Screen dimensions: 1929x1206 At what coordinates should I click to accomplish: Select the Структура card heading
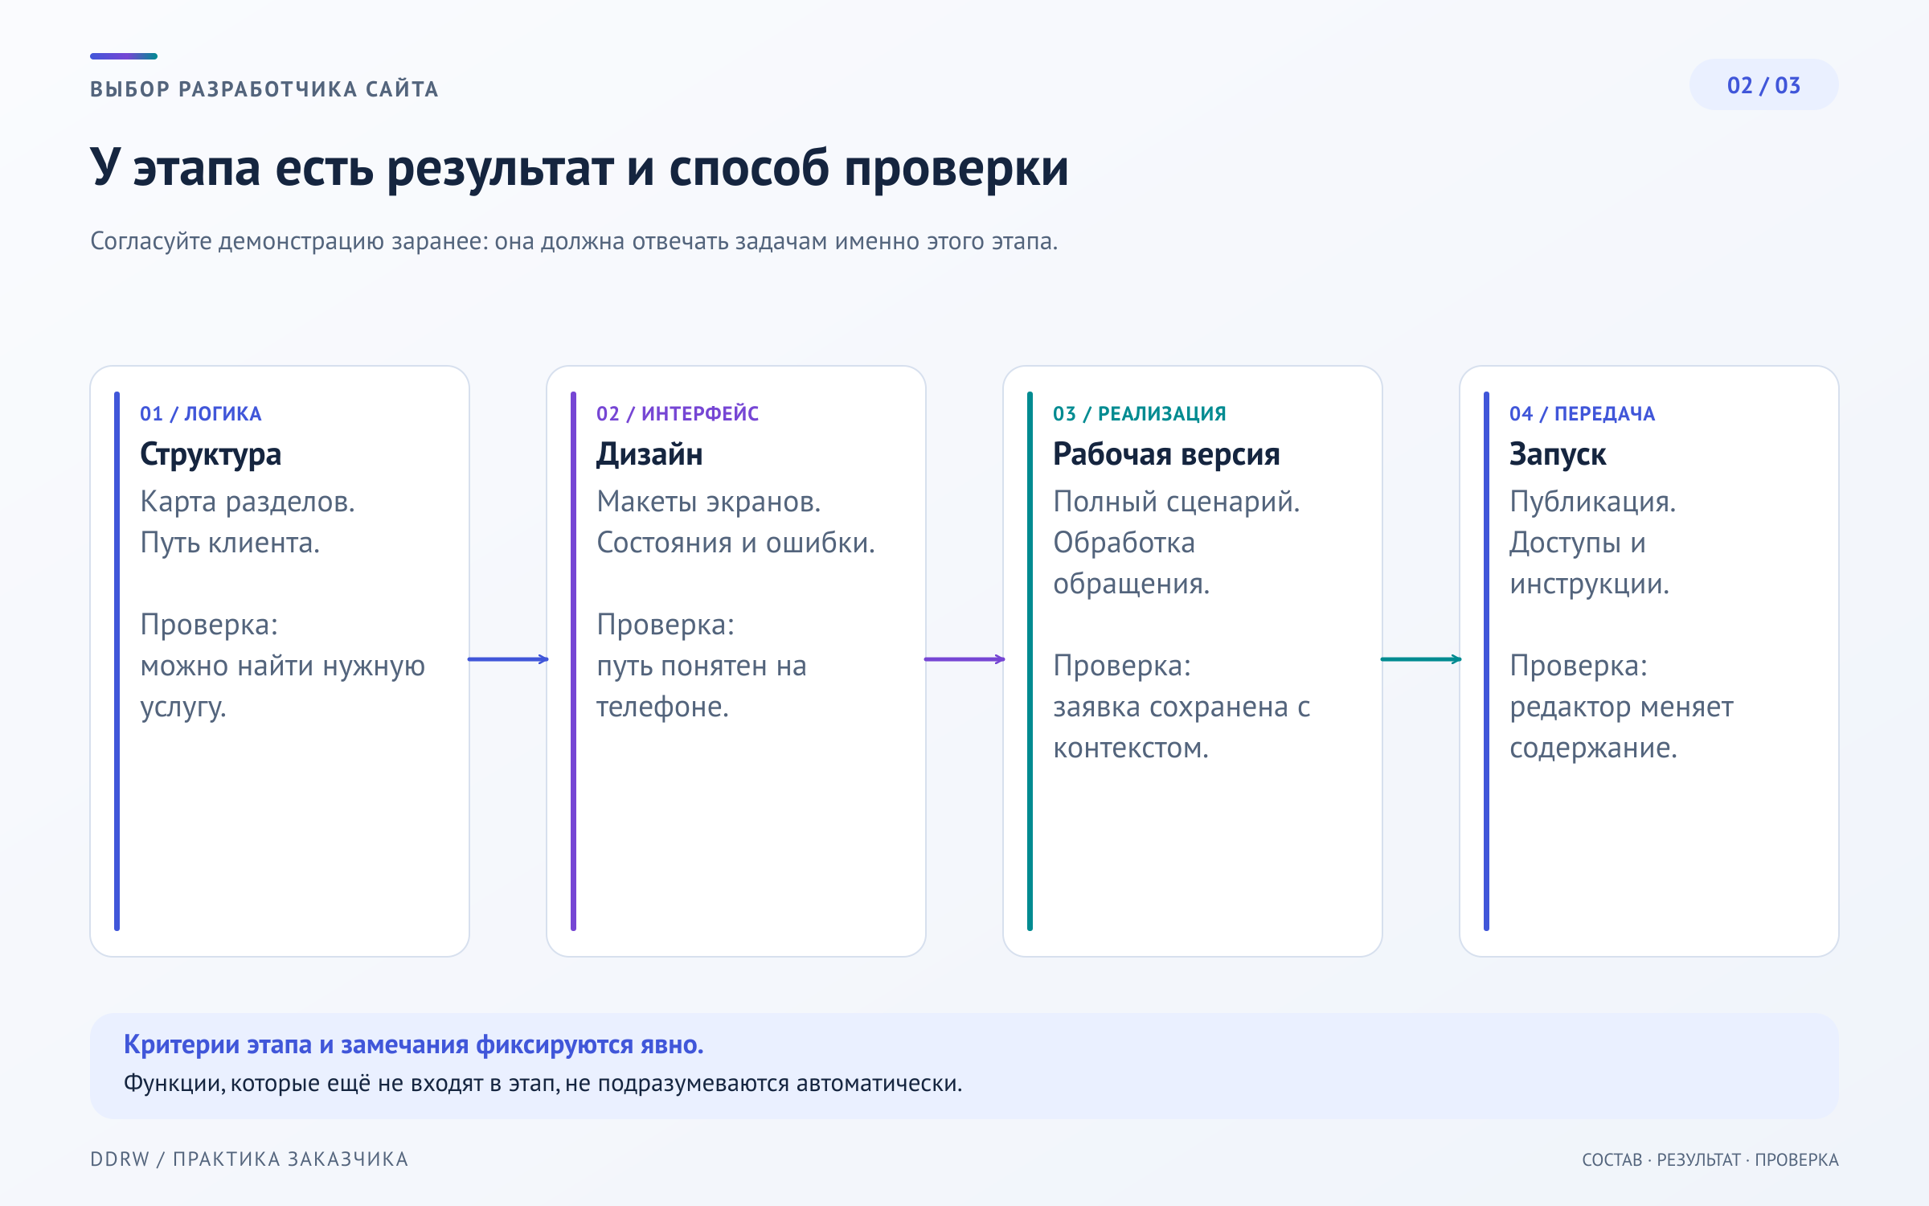point(211,454)
